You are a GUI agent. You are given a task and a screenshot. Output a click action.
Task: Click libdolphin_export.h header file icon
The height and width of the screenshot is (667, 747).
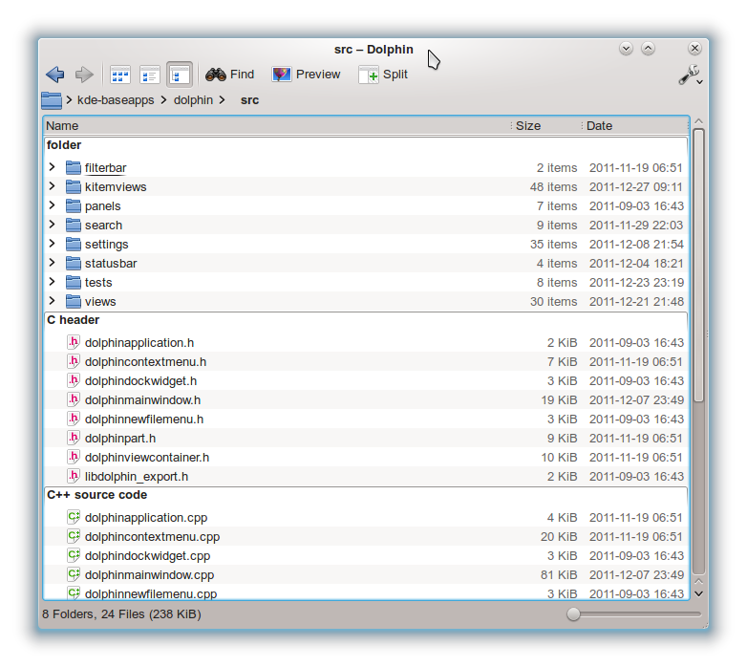[x=73, y=476]
